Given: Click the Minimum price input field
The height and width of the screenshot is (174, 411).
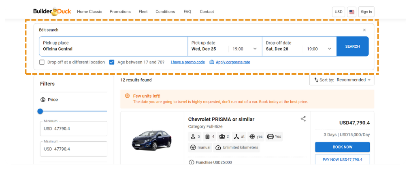Looking at the screenshot, I should [74, 129].
